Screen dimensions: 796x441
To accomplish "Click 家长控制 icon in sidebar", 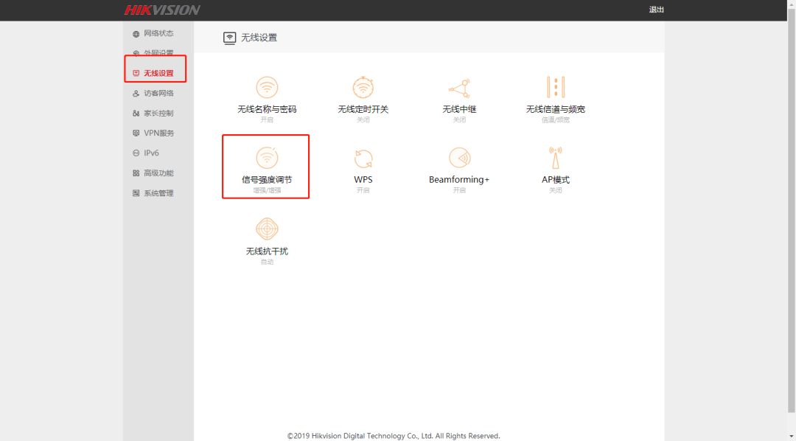I will (136, 114).
